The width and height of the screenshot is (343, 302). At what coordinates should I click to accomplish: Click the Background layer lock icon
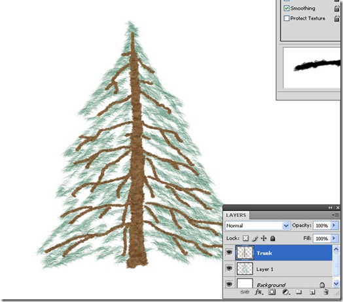click(322, 285)
